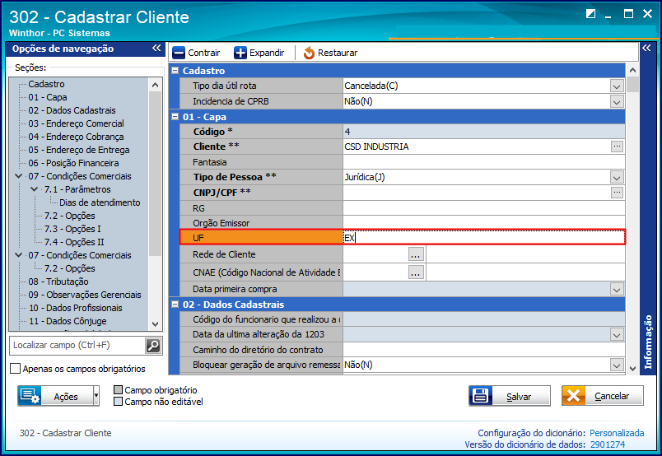
Task: Click the Cancelar button
Action: (603, 396)
